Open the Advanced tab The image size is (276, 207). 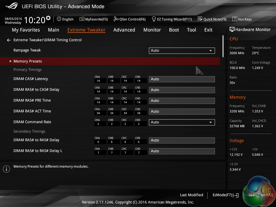coord(124,30)
